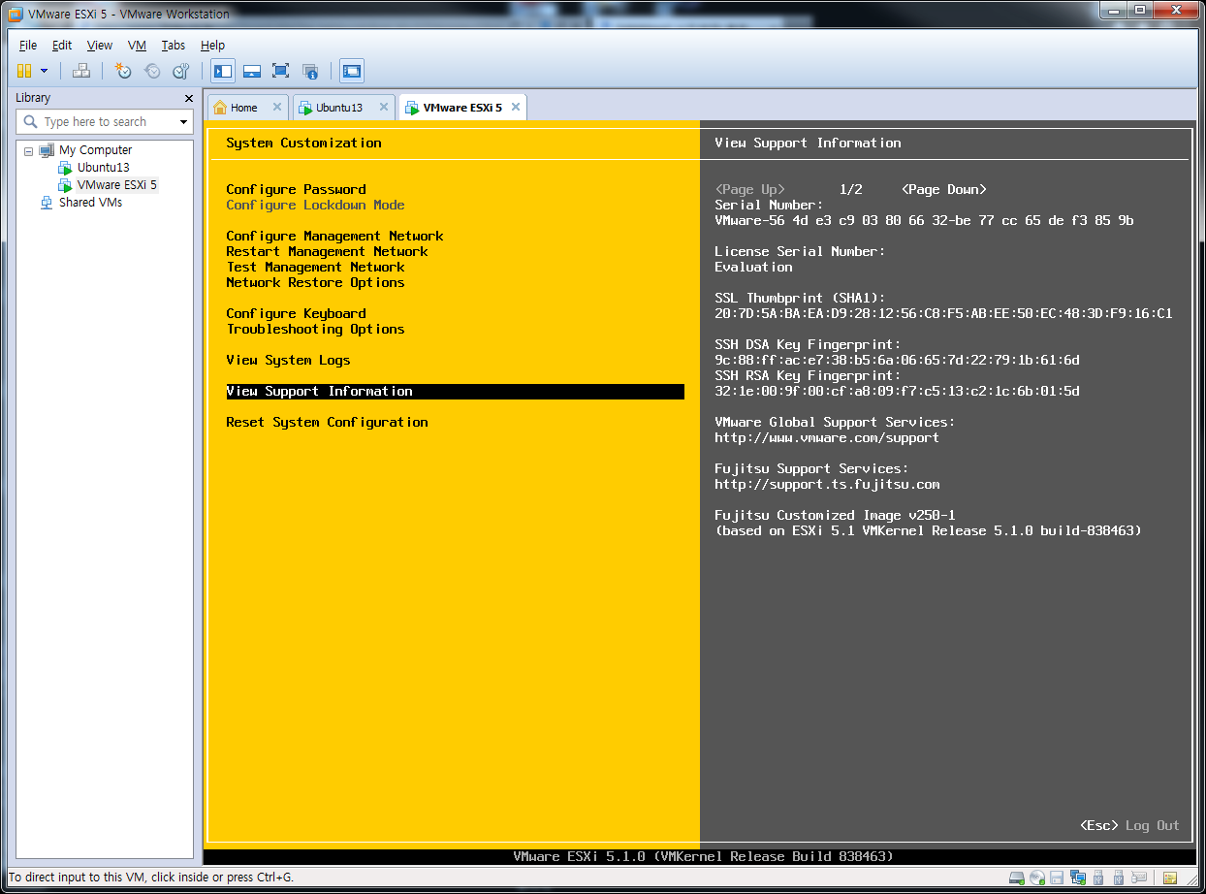This screenshot has width=1206, height=894.
Task: Switch to Unity mode icon
Action: [x=310, y=71]
